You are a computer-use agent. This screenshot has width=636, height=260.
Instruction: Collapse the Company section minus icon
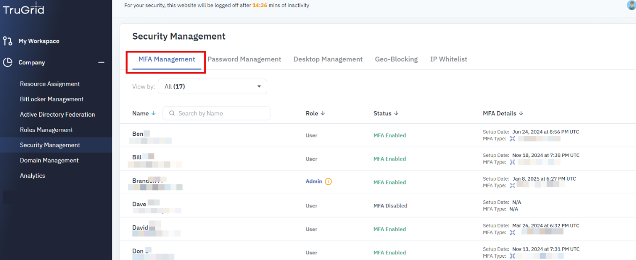click(x=101, y=63)
